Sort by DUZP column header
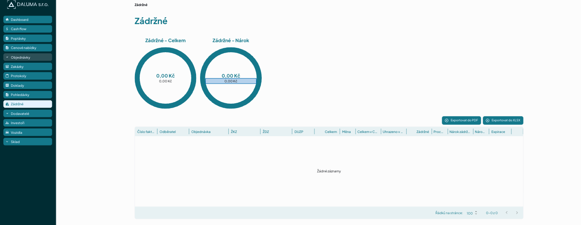 303,132
